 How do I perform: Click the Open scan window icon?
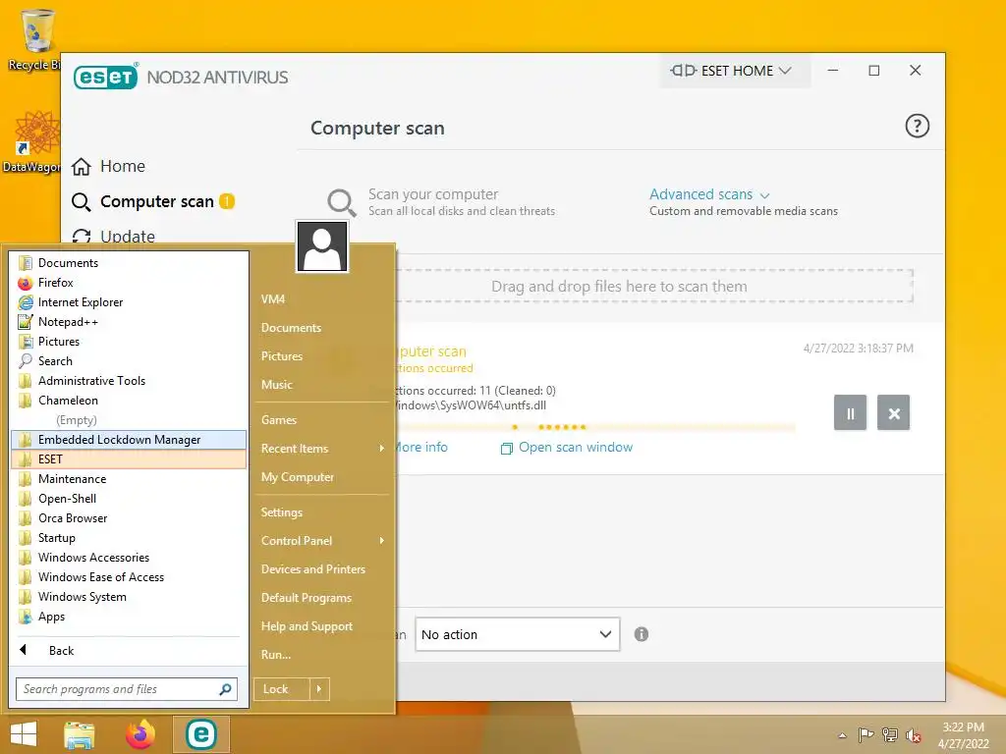(x=506, y=448)
